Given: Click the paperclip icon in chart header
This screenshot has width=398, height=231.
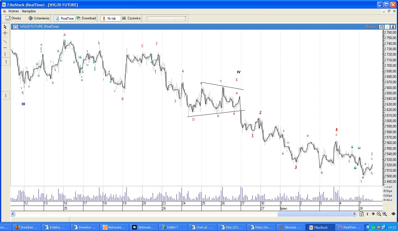Looking at the screenshot, I should [x=393, y=27].
